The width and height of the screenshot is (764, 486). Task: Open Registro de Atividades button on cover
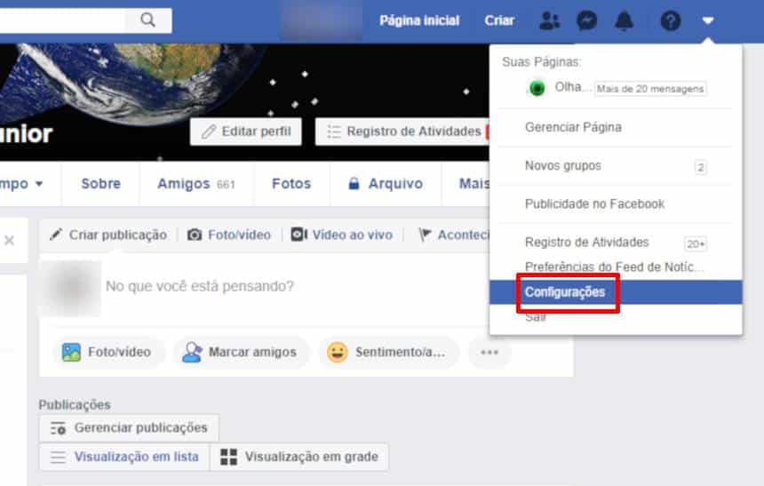(402, 131)
